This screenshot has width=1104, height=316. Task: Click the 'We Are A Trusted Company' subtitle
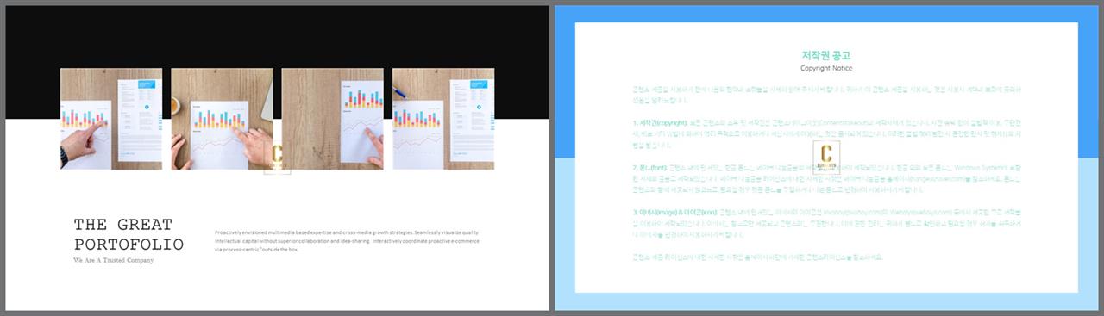(x=114, y=260)
